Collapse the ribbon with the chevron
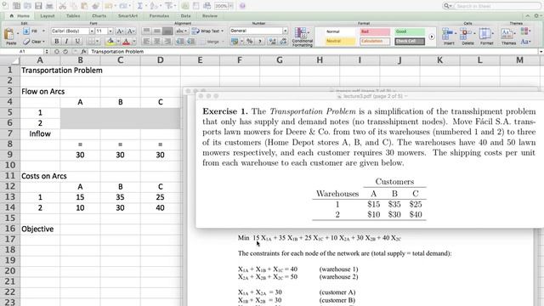The height and width of the screenshot is (306, 544). 528,16
